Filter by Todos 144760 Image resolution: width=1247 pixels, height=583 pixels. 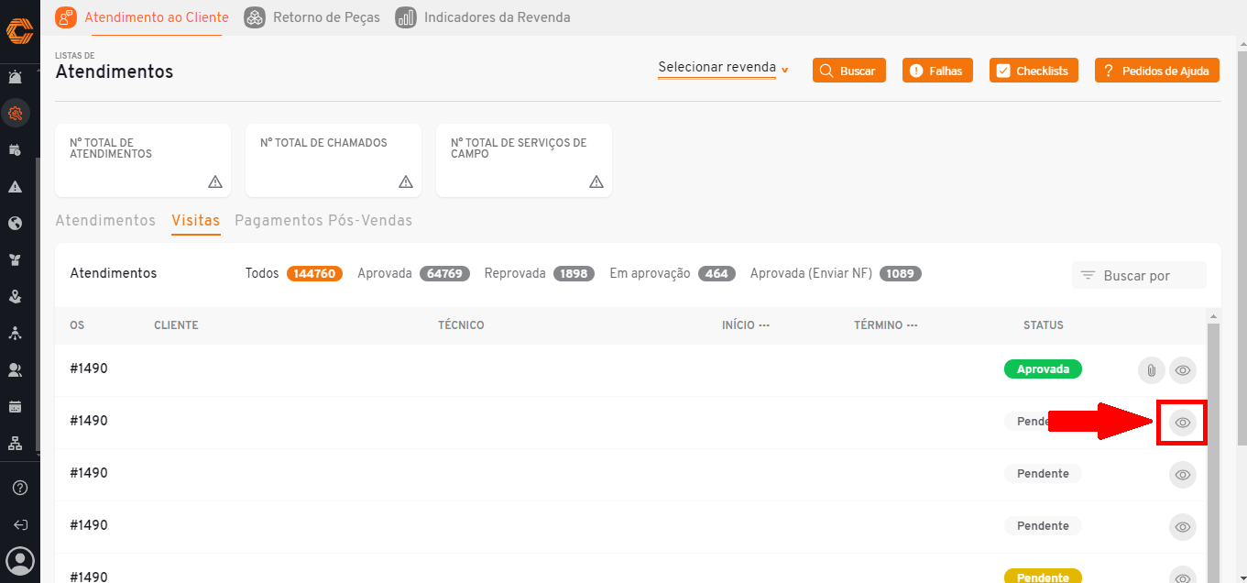(294, 273)
